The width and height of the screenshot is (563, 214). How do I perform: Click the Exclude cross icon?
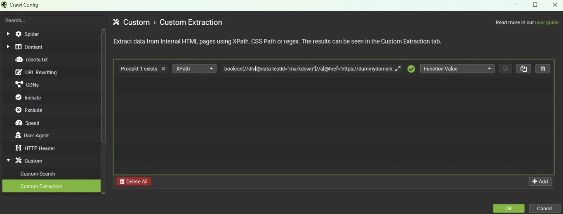coord(19,110)
